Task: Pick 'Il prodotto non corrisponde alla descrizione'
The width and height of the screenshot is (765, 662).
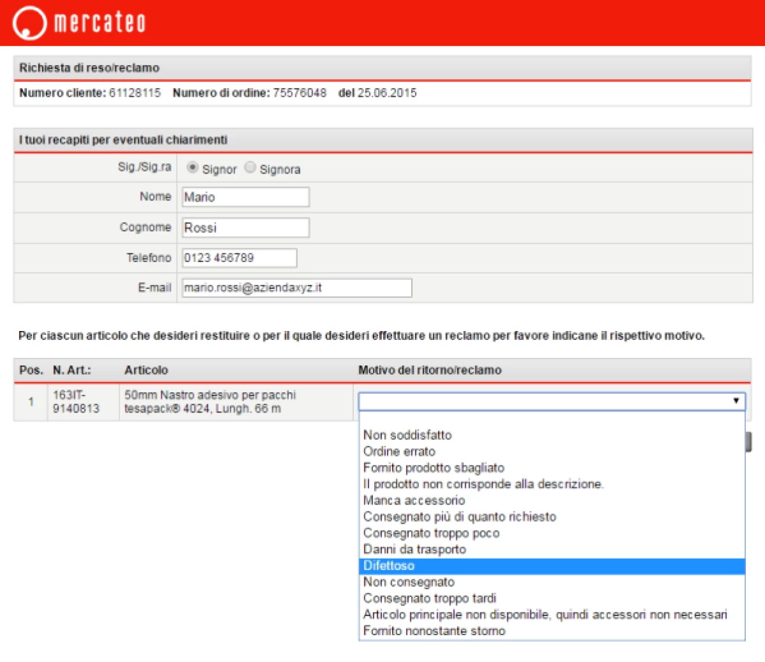Action: pos(483,484)
